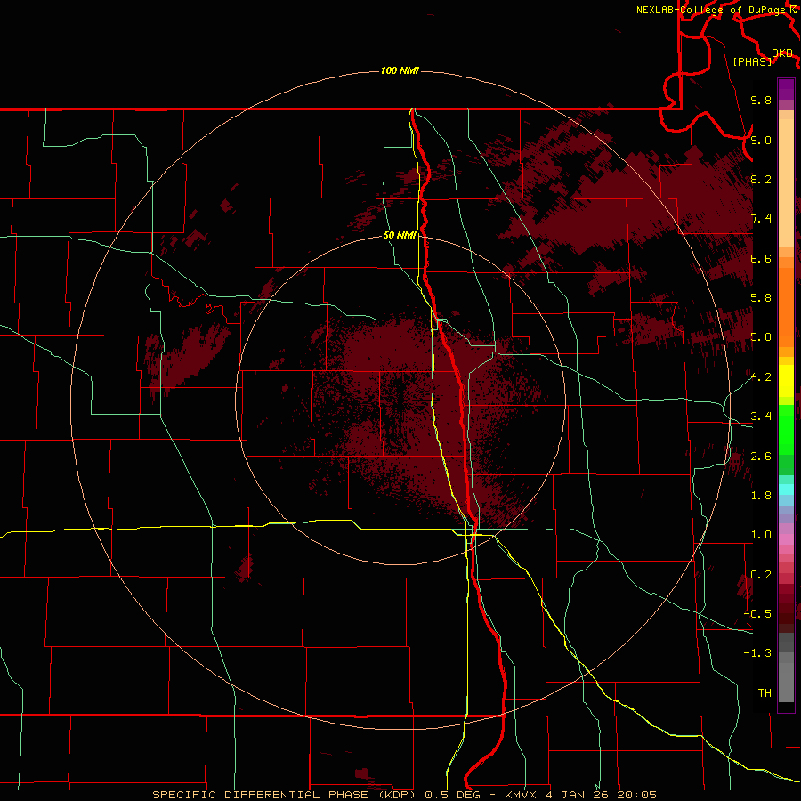
Task: Click the cyan color bar segment
Action: tap(786, 489)
